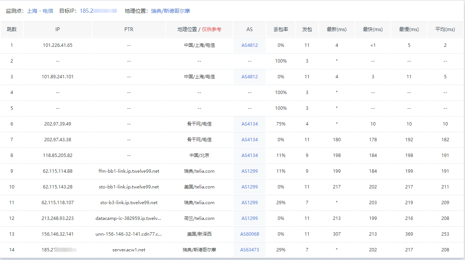The height and width of the screenshot is (260, 465).
Task: Select IP cell 156.146.32.141
Action: (58, 234)
